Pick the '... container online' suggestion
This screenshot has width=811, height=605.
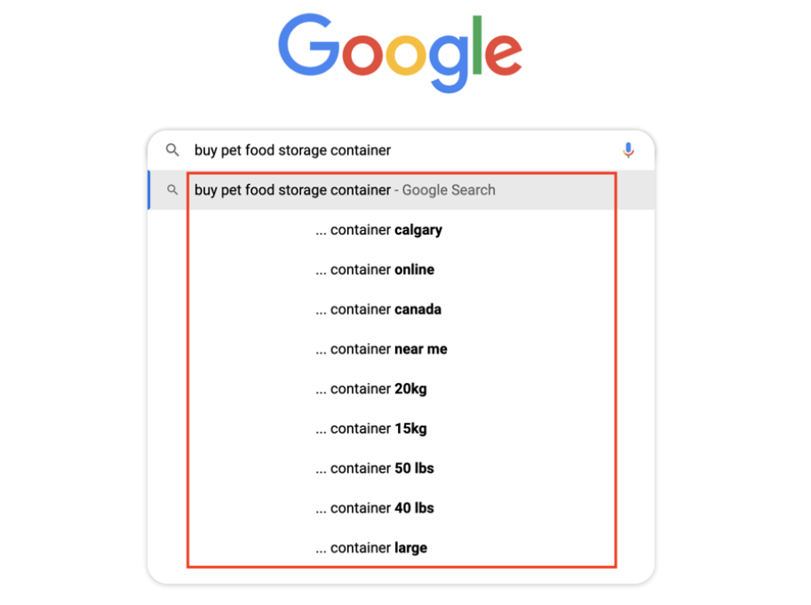pyautogui.click(x=375, y=270)
